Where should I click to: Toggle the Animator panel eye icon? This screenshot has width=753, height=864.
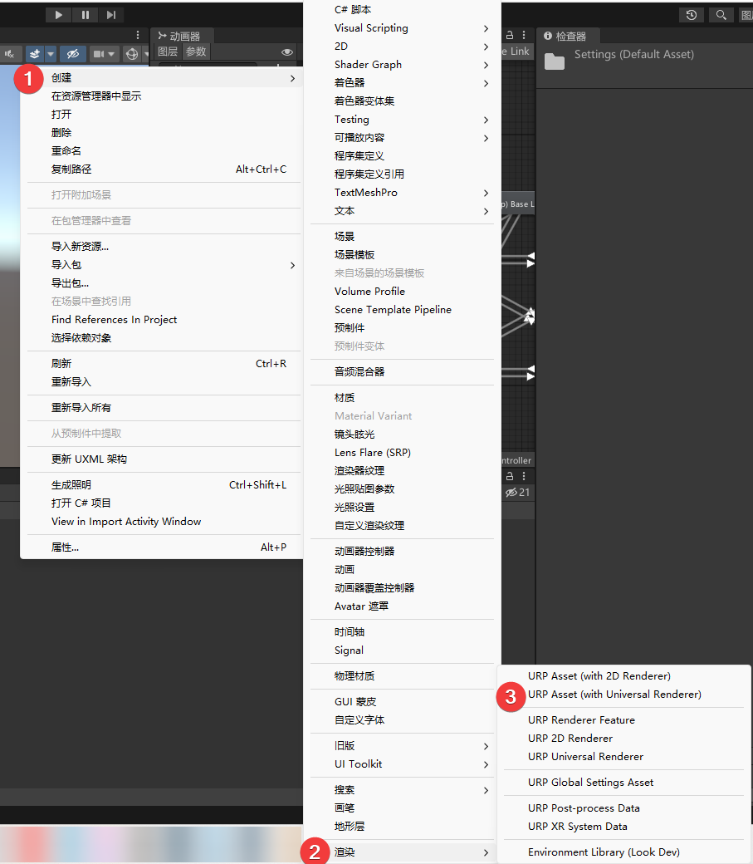287,52
